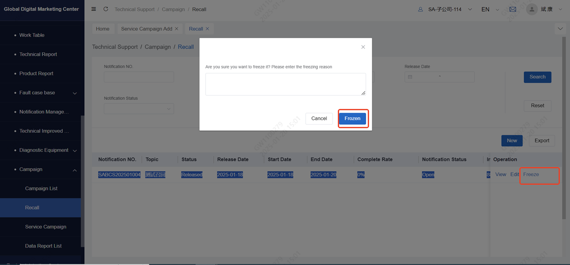Open Campaign List in sidebar
The height and width of the screenshot is (265, 570).
tap(41, 189)
